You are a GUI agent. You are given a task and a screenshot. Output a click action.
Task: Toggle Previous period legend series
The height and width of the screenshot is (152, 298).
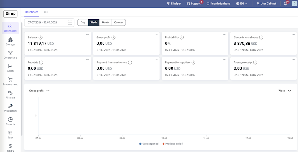[x=172, y=144]
